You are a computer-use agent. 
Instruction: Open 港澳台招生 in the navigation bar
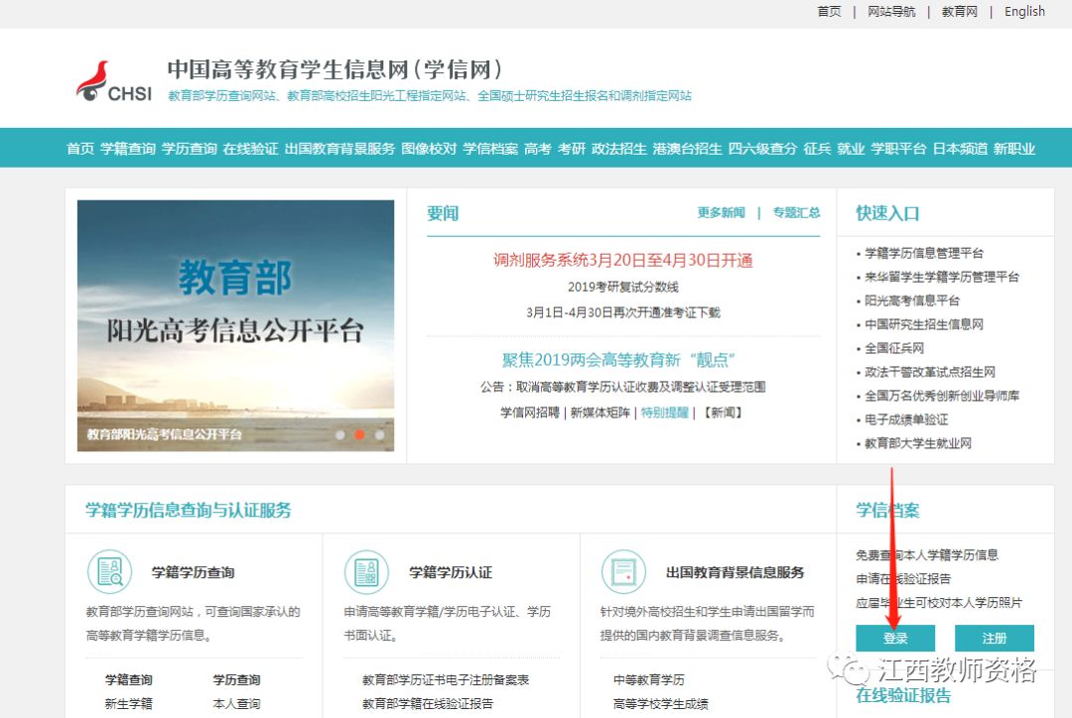687,148
